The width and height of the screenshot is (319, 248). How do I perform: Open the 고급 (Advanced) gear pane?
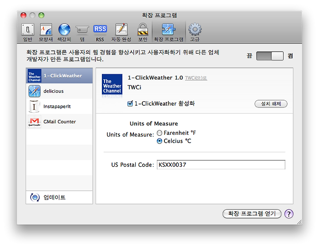pyautogui.click(x=195, y=32)
